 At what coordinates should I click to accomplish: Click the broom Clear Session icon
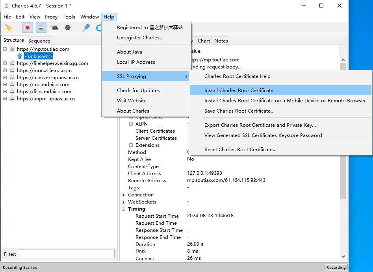coord(9,28)
